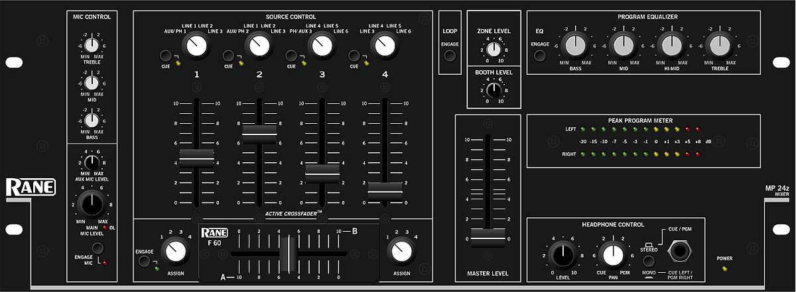Click the headphone Cue/PGM Pan knob
The height and width of the screenshot is (292, 796).
(613, 254)
